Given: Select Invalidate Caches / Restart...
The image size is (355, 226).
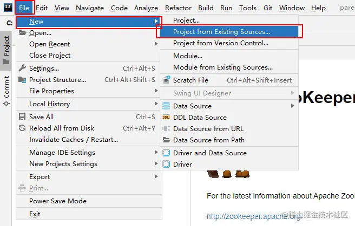Looking at the screenshot, I should pyautogui.click(x=89, y=139).
